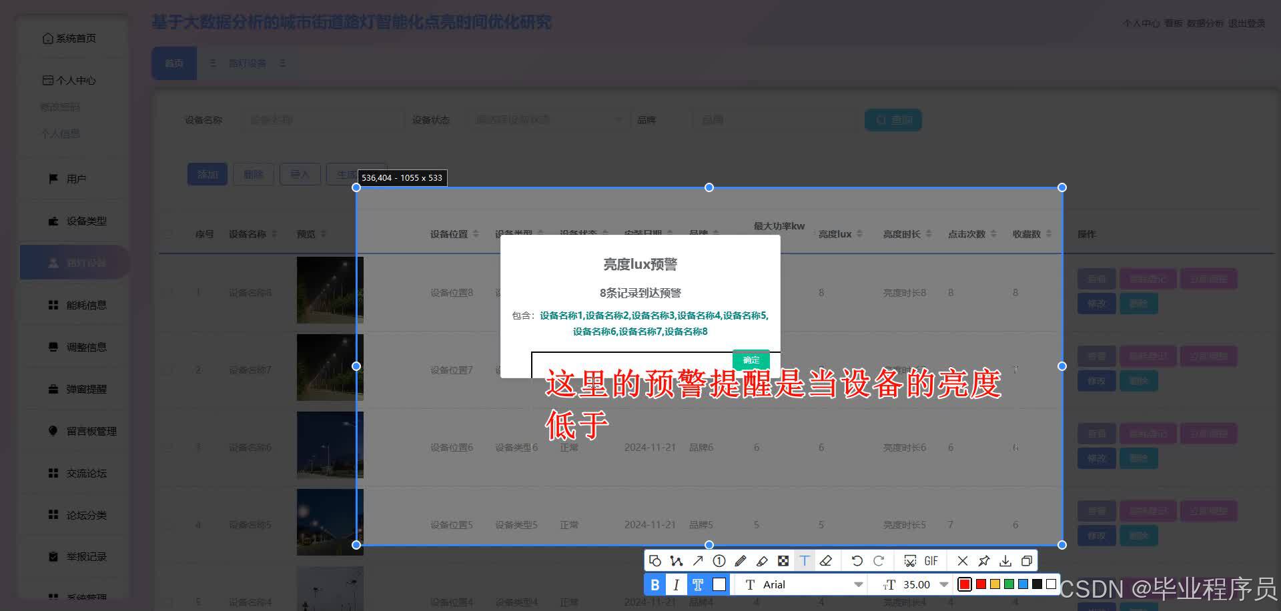Start GIF recording
The width and height of the screenshot is (1281, 611).
pyautogui.click(x=931, y=561)
